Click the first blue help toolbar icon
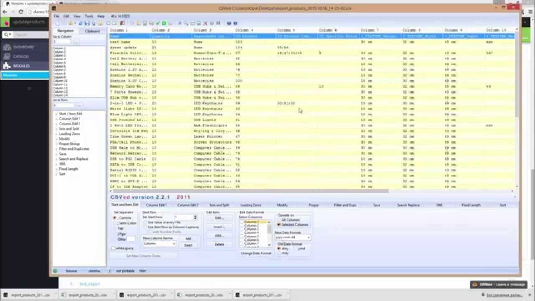 (x=229, y=23)
